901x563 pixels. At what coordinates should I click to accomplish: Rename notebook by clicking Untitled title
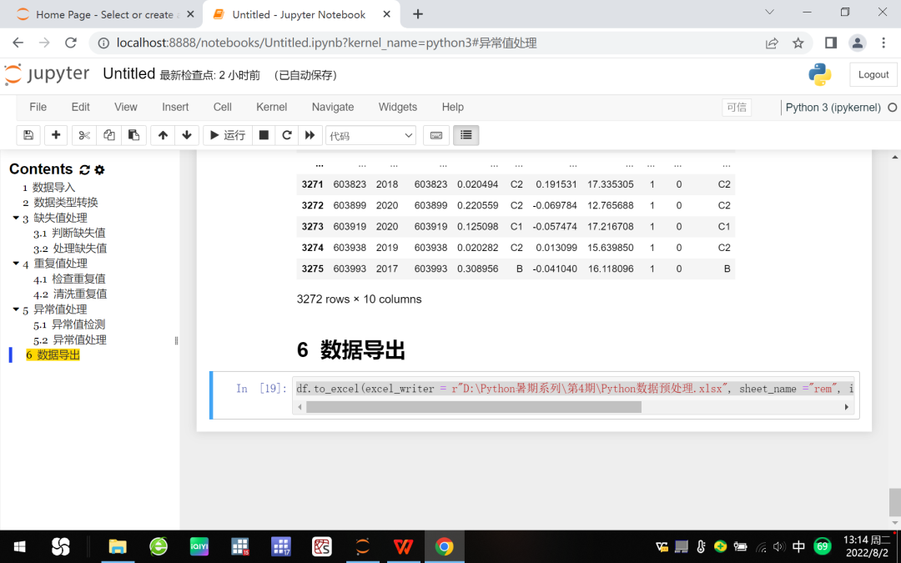coord(128,74)
